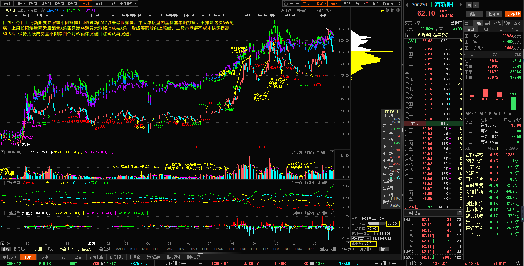Screen dimensions: 524x266
Task: Open the 更多周期 dropdown
Action: click(128, 4)
